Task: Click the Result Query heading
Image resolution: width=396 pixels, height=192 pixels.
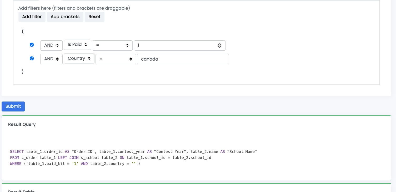Action: point(22,125)
